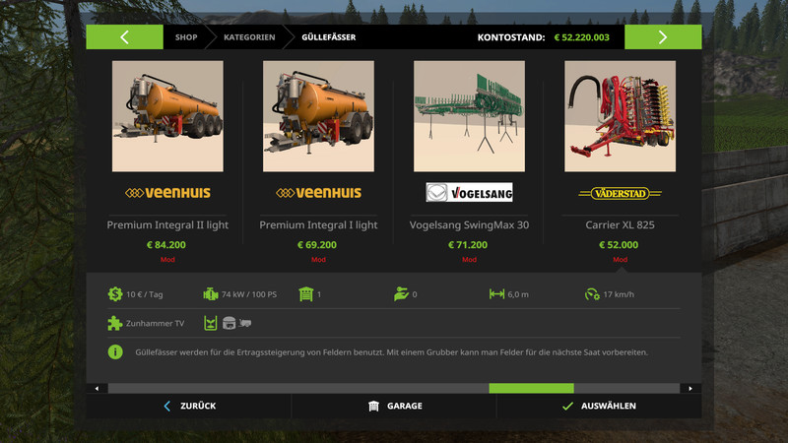Image resolution: width=788 pixels, height=443 pixels.
Task: Click the garage slots icon in stats
Action: click(x=305, y=293)
